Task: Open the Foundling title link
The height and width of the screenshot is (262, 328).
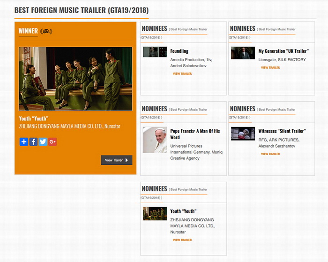Action: 179,51
